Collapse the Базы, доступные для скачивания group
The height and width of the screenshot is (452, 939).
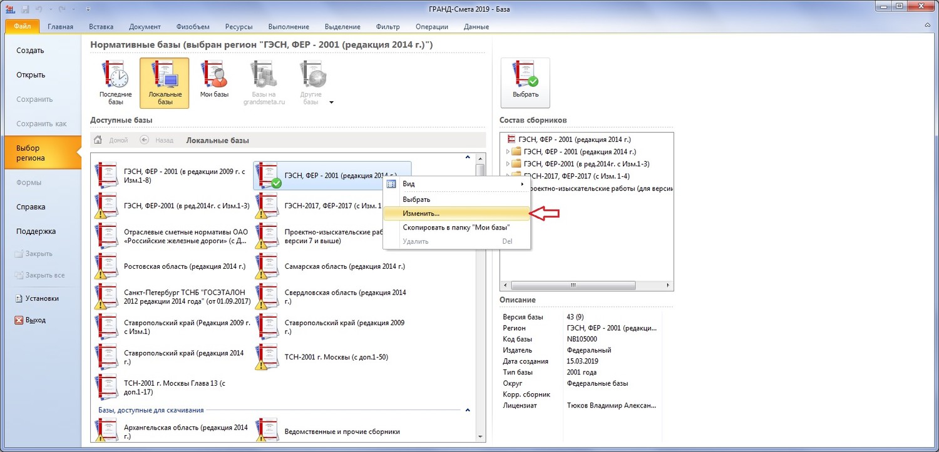pos(467,410)
